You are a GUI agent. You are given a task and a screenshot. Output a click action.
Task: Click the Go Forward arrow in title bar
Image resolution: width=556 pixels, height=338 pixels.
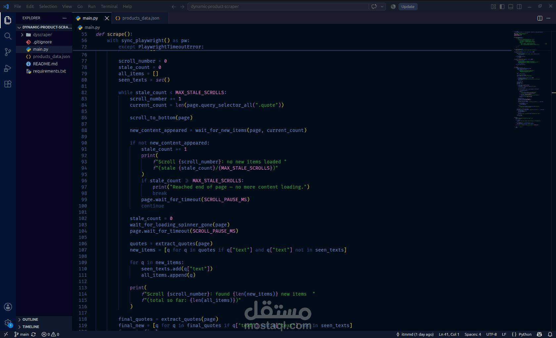(182, 7)
